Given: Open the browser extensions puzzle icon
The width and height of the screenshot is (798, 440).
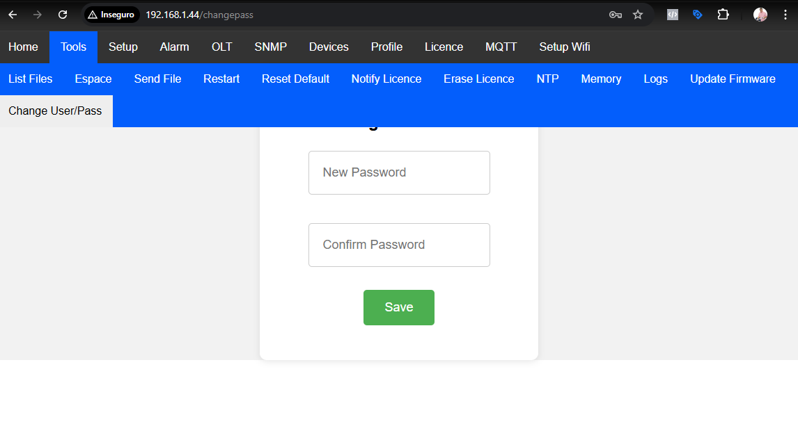Looking at the screenshot, I should coord(723,15).
